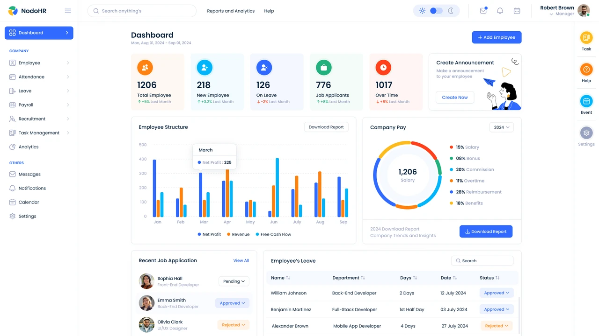This screenshot has height=336, width=599.
Task: Select the sun light-mode icon
Action: (422, 11)
